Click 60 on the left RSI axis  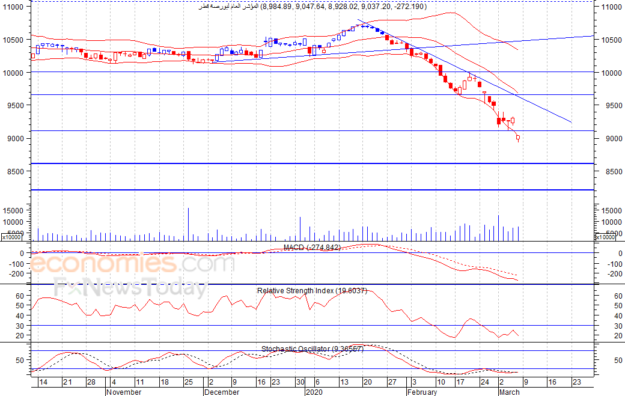20,296
